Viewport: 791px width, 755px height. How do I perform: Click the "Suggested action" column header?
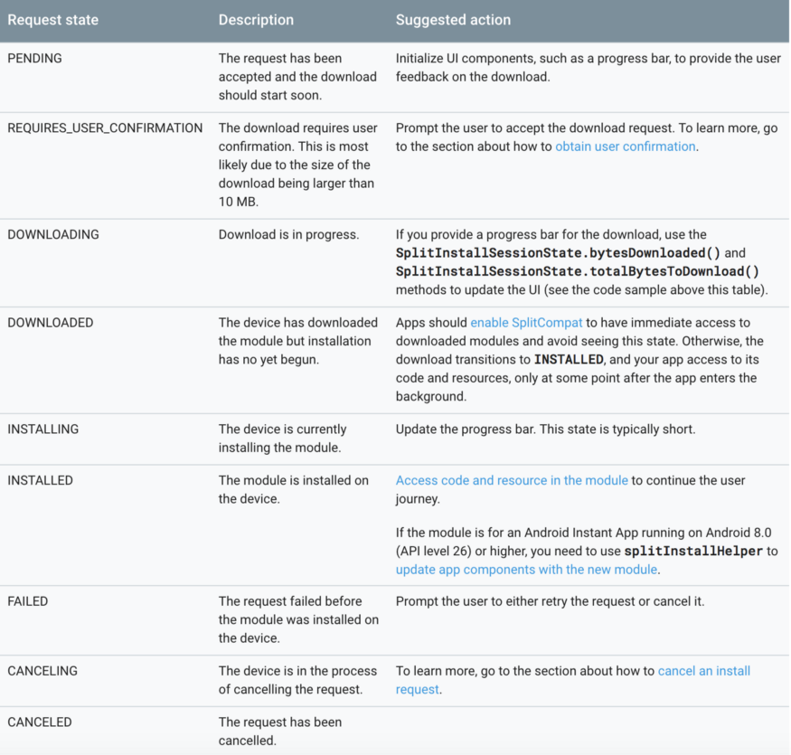(x=453, y=20)
